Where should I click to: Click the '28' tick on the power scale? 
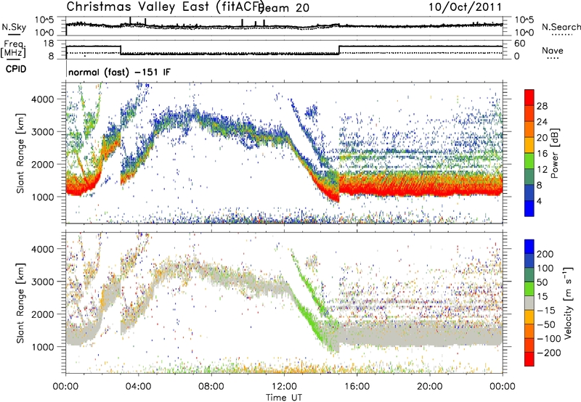pos(542,106)
